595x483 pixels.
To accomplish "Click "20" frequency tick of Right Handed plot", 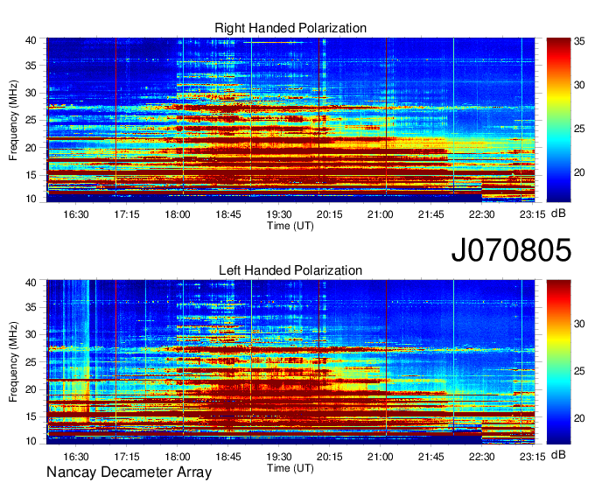I will point(31,148).
